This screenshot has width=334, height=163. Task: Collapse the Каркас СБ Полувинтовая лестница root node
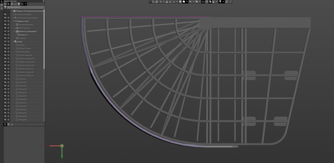point(12,11)
